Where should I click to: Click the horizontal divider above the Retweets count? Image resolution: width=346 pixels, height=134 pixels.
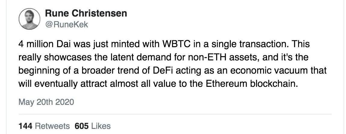175,114
